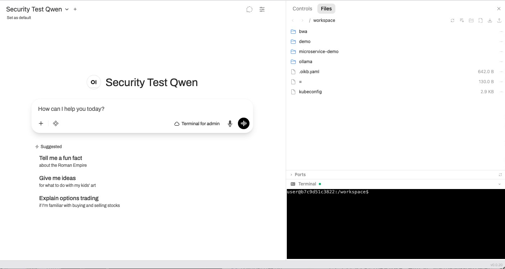The width and height of the screenshot is (505, 269).
Task: Click the Set as default link
Action: (x=19, y=18)
